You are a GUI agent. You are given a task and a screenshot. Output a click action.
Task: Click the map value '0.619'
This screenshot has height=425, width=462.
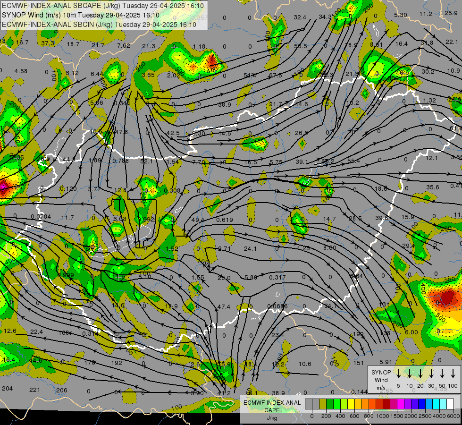tap(225, 220)
